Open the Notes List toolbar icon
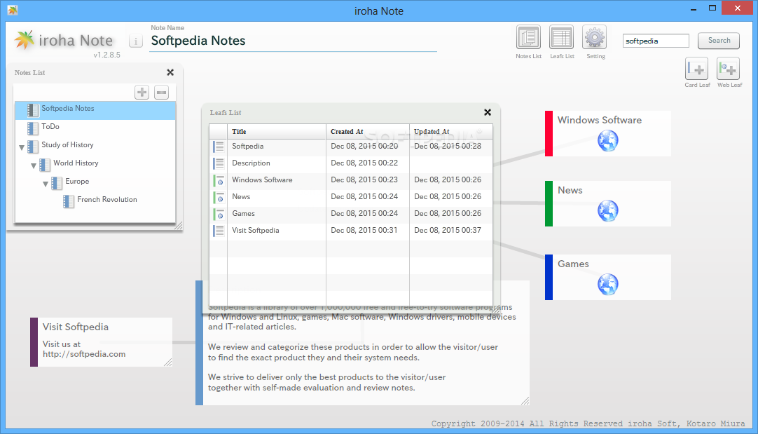Screen dimensions: 758x434 point(528,37)
